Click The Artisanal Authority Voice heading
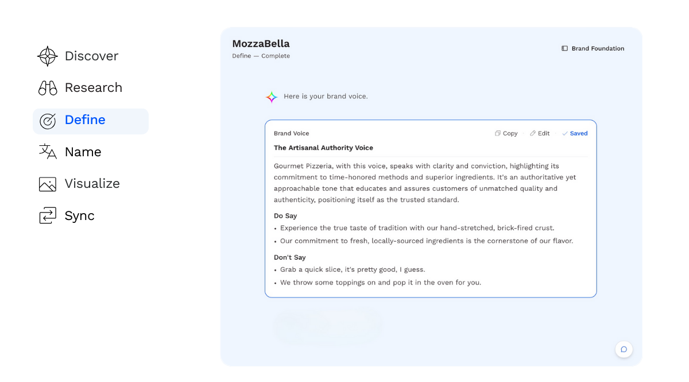This screenshot has height=382, width=689. click(323, 148)
